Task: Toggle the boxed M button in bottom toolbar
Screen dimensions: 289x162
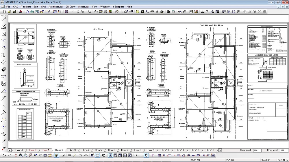Action: [x=120, y=155]
